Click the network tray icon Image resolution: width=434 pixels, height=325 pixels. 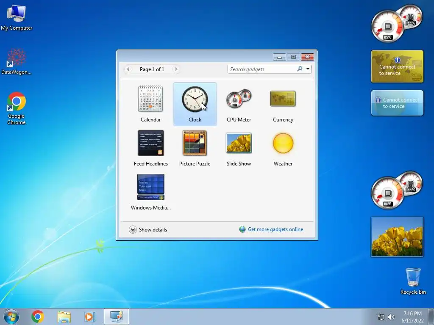[x=381, y=317]
